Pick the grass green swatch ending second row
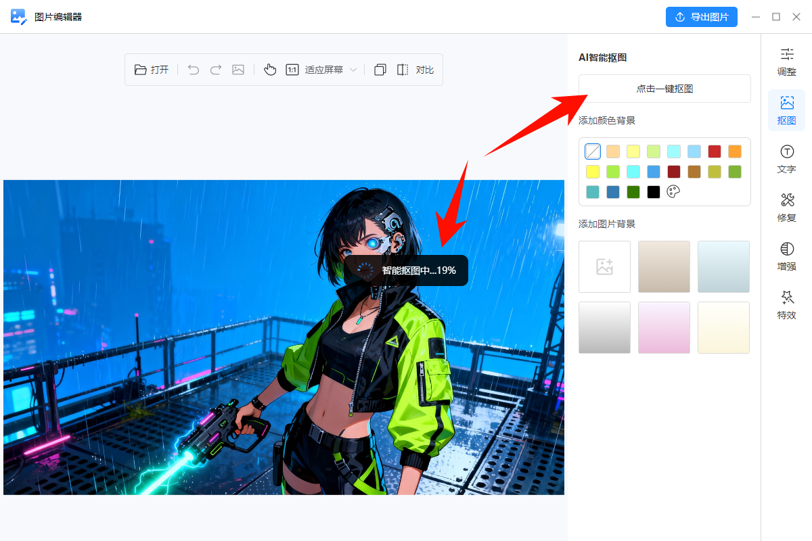Image resolution: width=812 pixels, height=541 pixels. tap(735, 172)
